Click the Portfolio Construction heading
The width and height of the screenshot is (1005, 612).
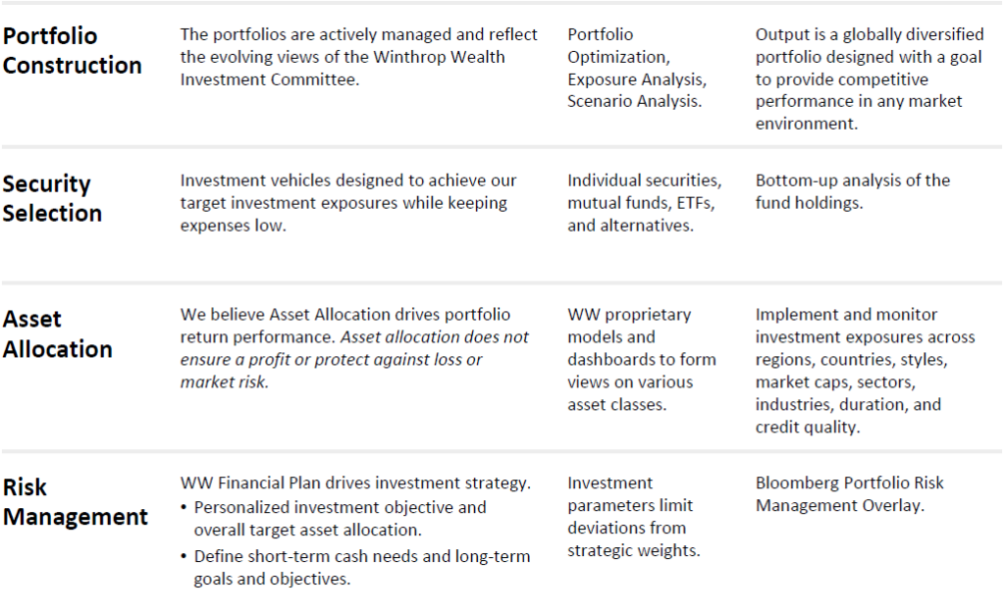click(72, 51)
